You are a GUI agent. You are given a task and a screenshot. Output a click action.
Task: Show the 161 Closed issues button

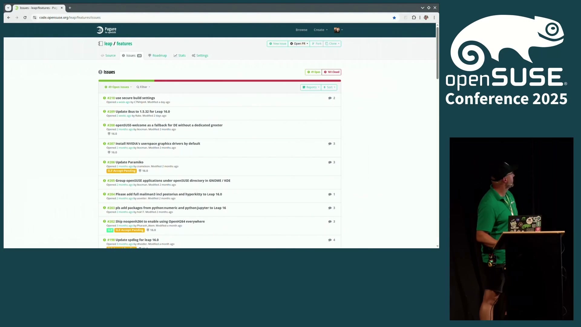[x=332, y=72]
